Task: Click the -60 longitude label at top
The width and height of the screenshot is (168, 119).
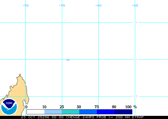Action: pos(98,5)
